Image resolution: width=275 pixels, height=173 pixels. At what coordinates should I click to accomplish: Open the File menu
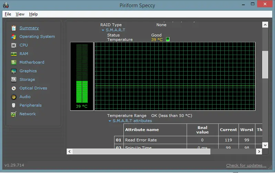pyautogui.click(x=8, y=14)
